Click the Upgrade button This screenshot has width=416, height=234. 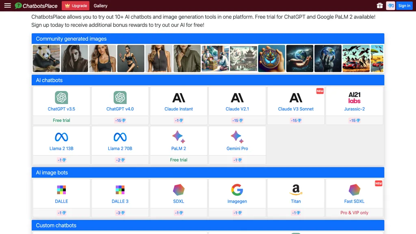pos(76,6)
